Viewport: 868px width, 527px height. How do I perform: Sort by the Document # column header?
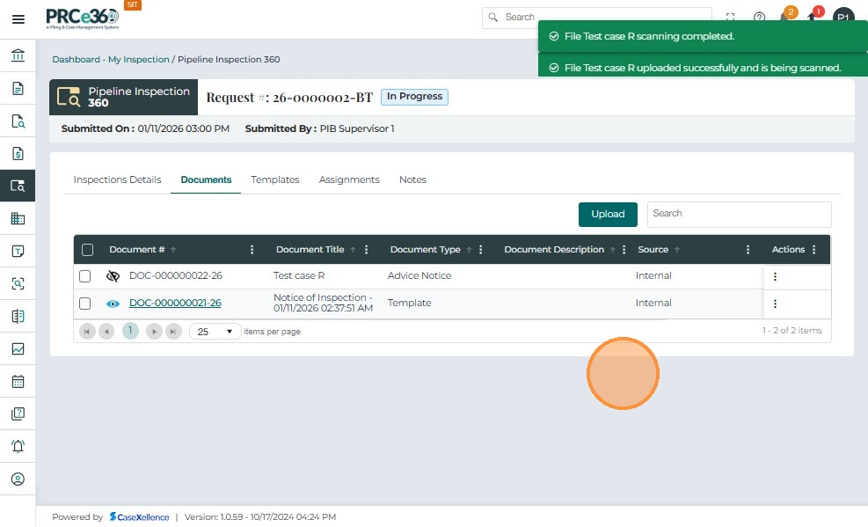pos(136,250)
